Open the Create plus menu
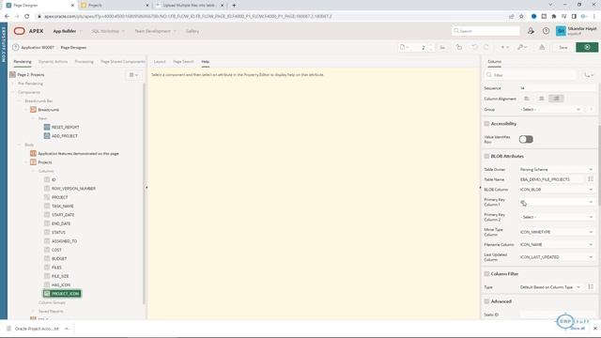The width and height of the screenshot is (601, 338). pos(505,47)
